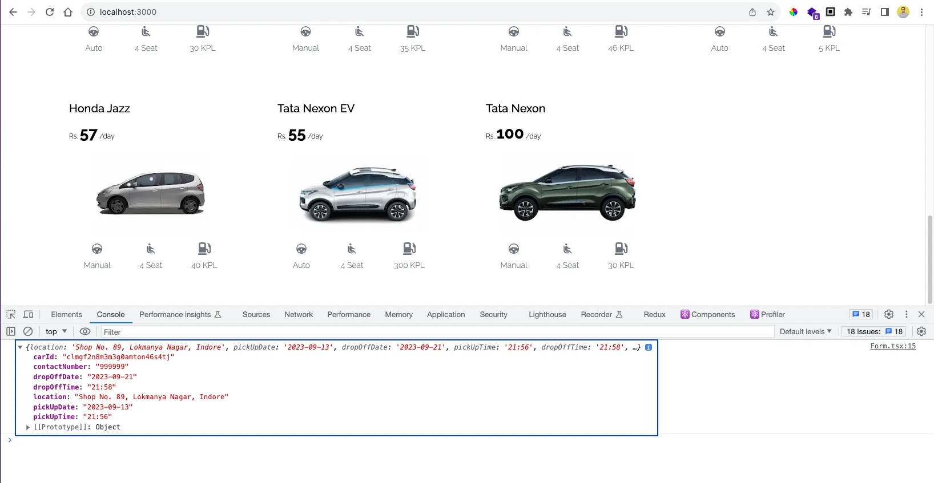The width and height of the screenshot is (934, 483).
Task: Open the Memory tab
Action: click(x=398, y=314)
